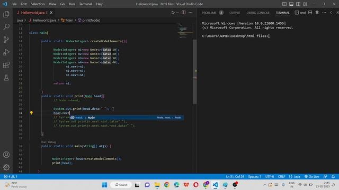Screen dimensions: 339x190
Task: Click the Run CodeLens above main method
Action: tap(43, 142)
